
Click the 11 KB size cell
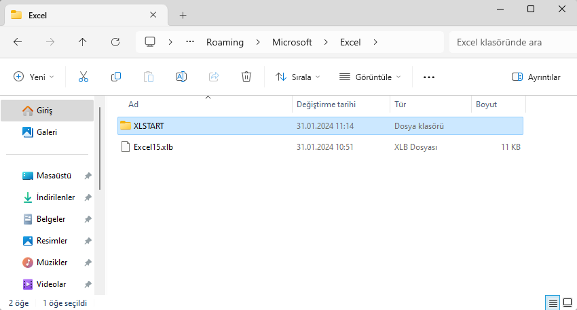[510, 147]
